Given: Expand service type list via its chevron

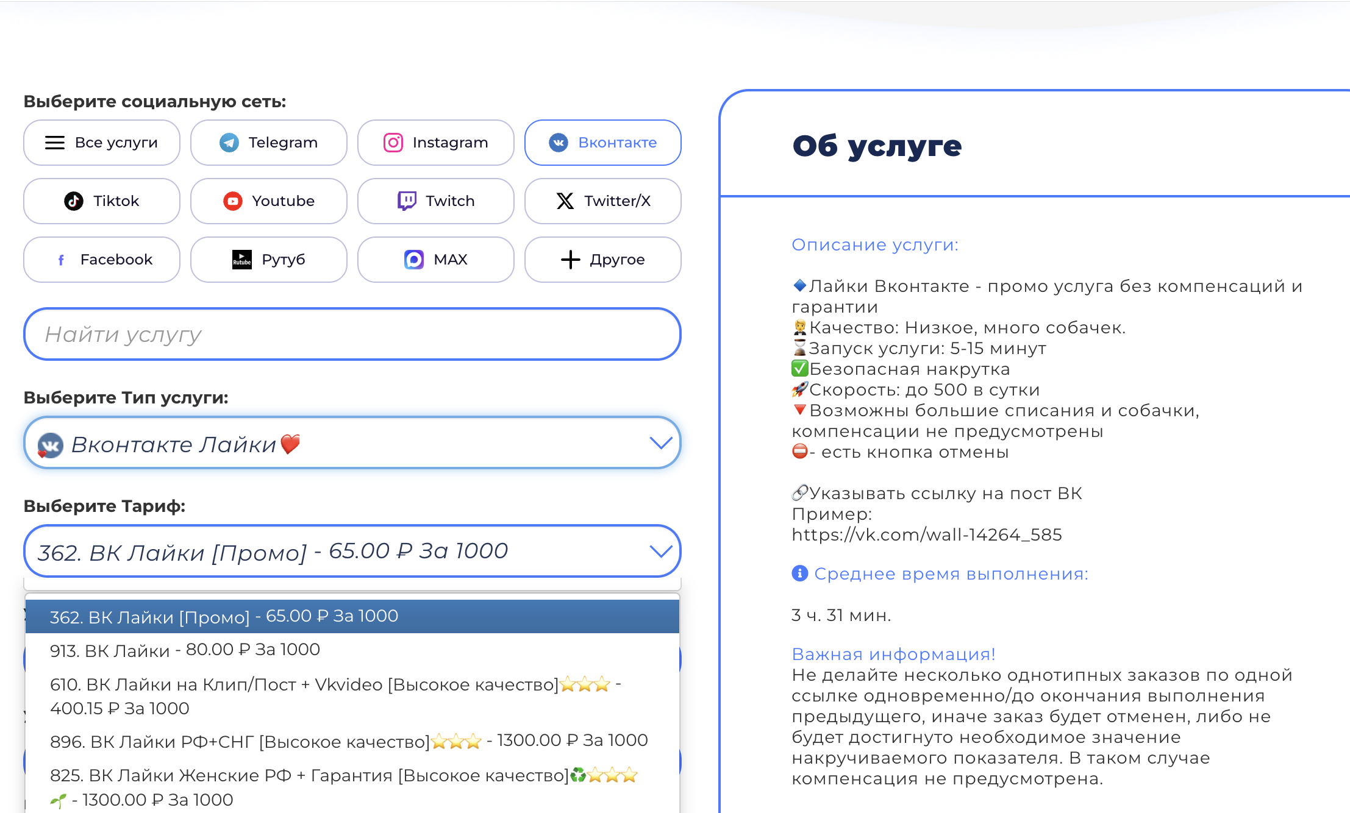Looking at the screenshot, I should point(661,443).
